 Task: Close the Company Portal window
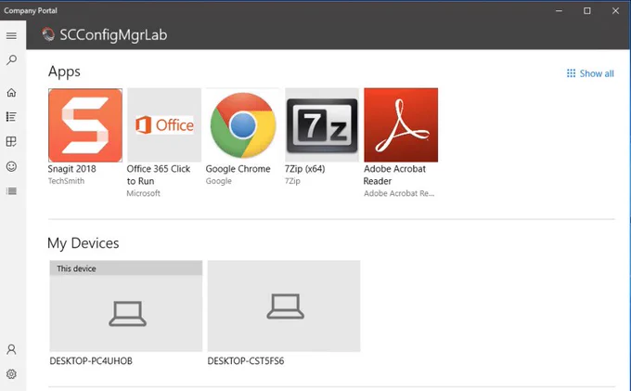click(x=615, y=11)
